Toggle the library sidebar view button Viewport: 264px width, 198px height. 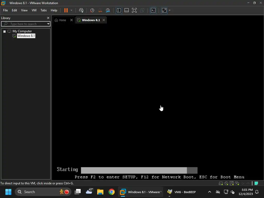(119, 10)
